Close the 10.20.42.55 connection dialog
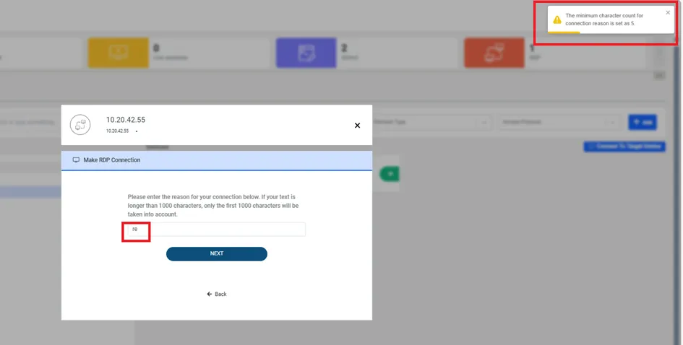This screenshot has width=683, height=345. (x=357, y=126)
